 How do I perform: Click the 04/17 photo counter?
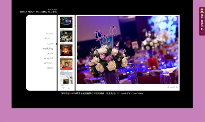pos(173,87)
